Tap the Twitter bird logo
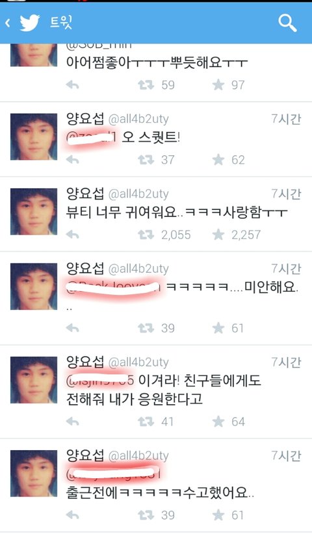The image size is (312, 534). coord(30,23)
